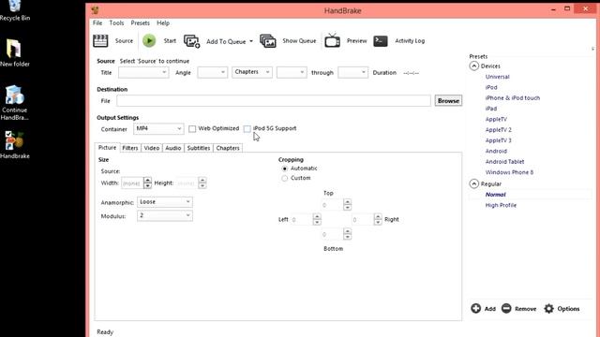Open the Title dropdown
Image resolution: width=600 pixels, height=337 pixels.
coord(143,72)
